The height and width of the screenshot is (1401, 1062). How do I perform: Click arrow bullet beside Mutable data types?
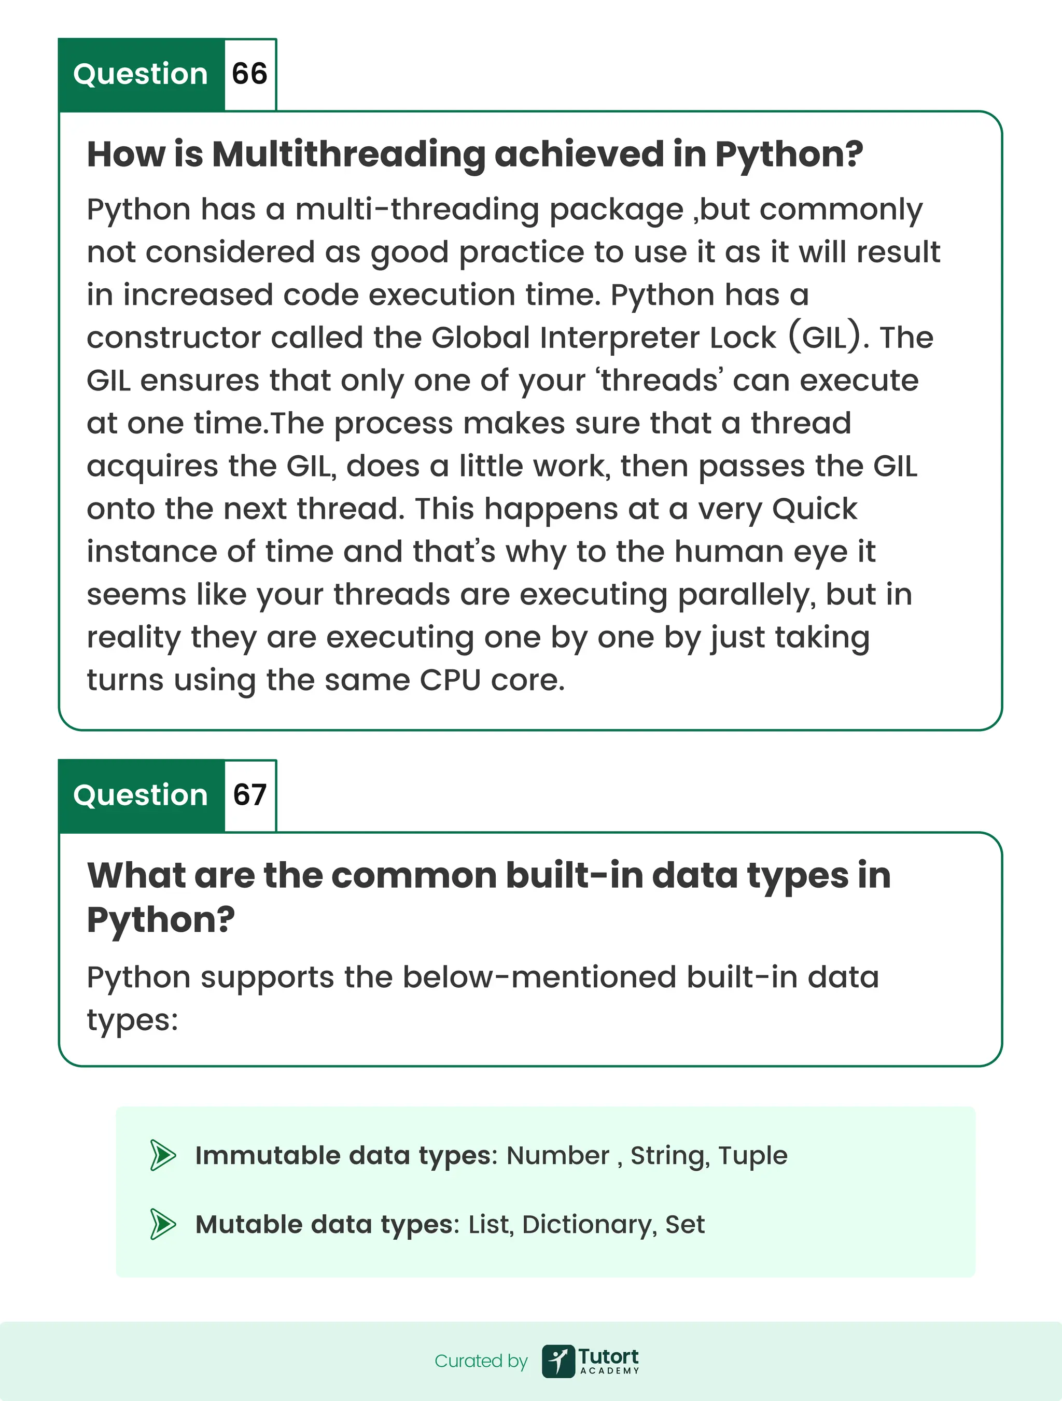point(163,1224)
